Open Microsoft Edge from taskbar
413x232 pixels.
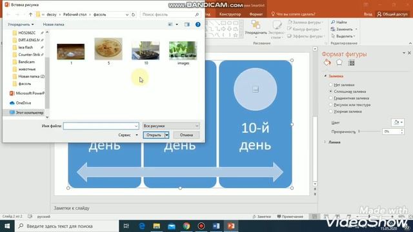tap(142, 226)
